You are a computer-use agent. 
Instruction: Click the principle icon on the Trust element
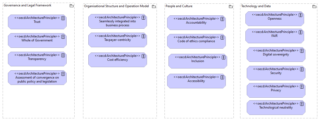63,18
